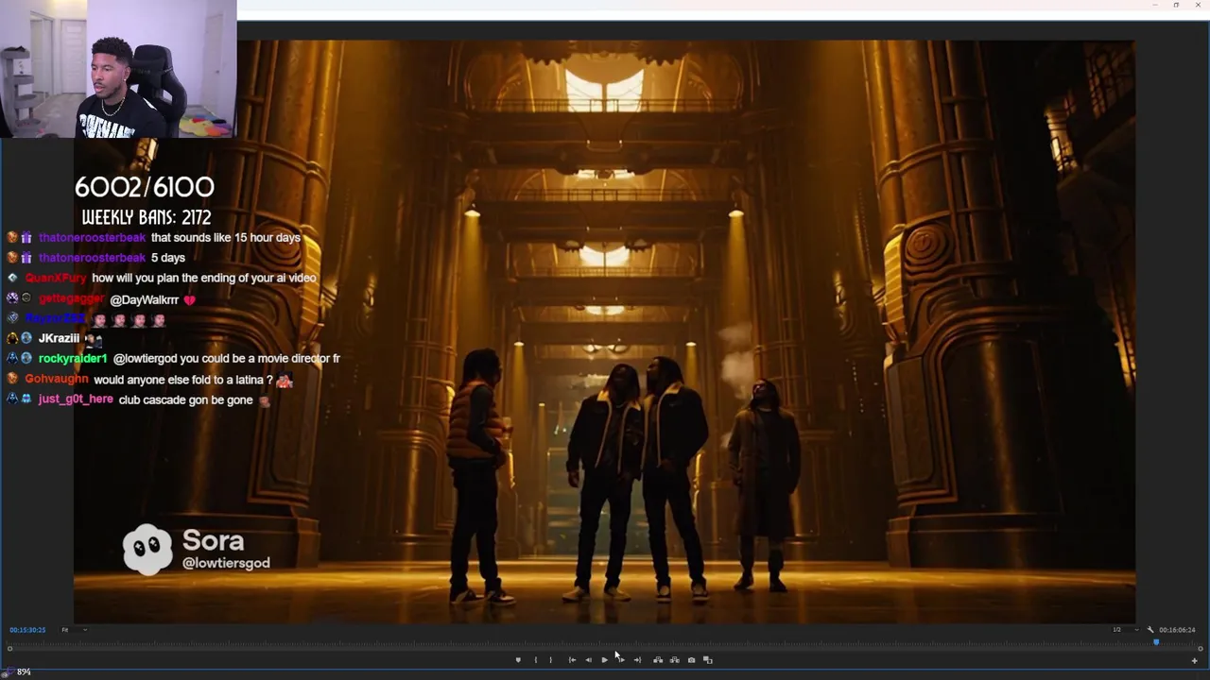Open the 1/2 playback resolution dropdown
1210x680 pixels.
[x=1124, y=630]
